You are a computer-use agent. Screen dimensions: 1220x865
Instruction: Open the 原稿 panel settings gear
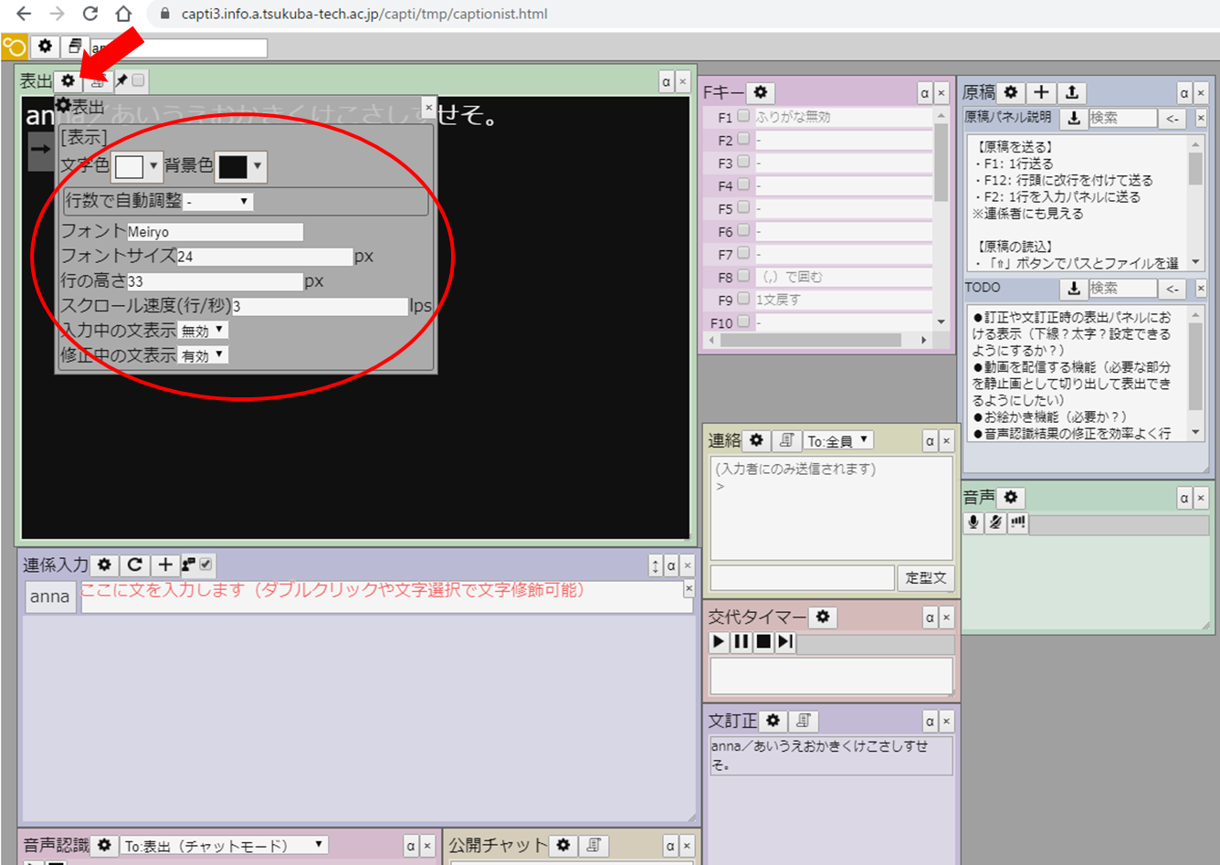(x=1010, y=92)
